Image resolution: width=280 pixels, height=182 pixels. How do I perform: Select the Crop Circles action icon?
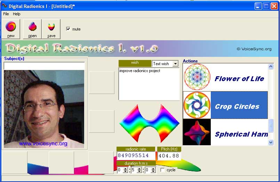point(197,105)
